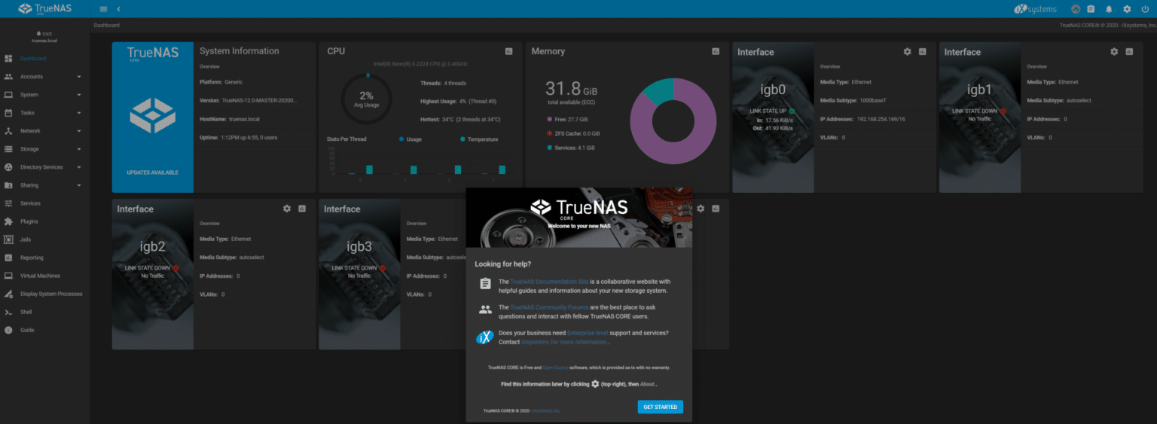
Task: Open the Storage sidebar item
Action: [44, 149]
